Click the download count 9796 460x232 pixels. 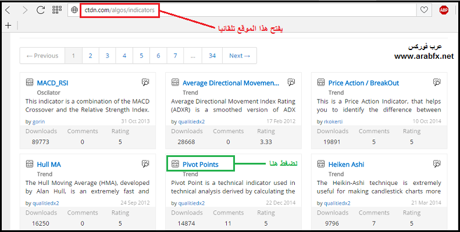point(332,223)
